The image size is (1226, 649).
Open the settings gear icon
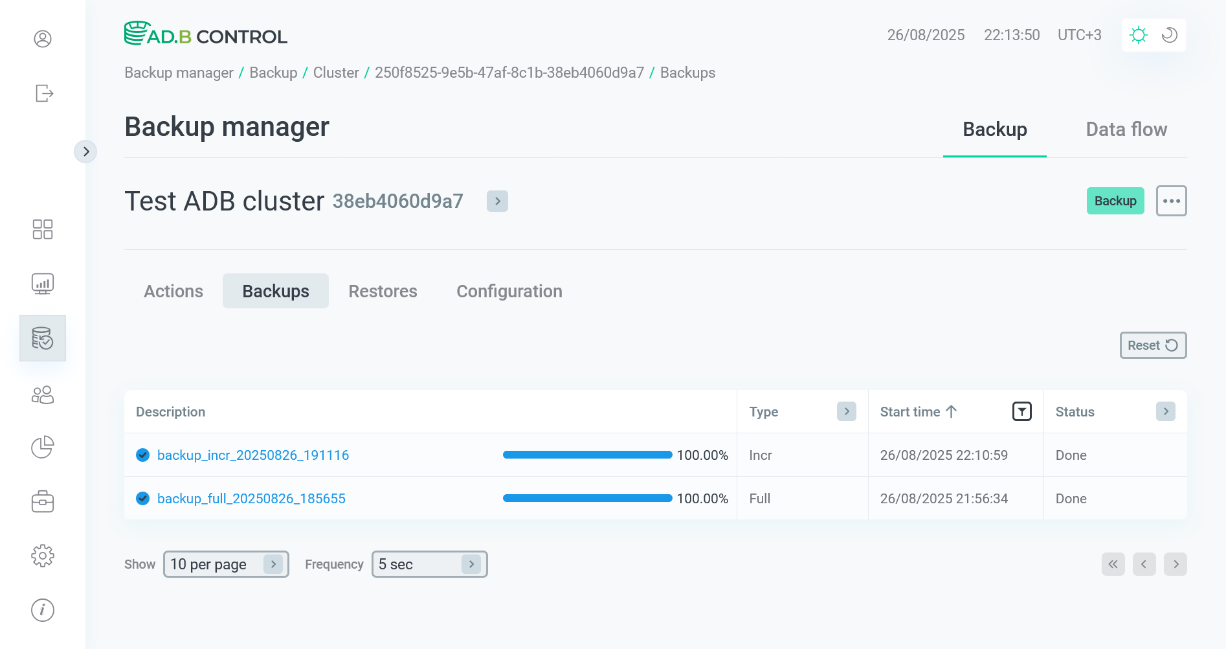(43, 556)
